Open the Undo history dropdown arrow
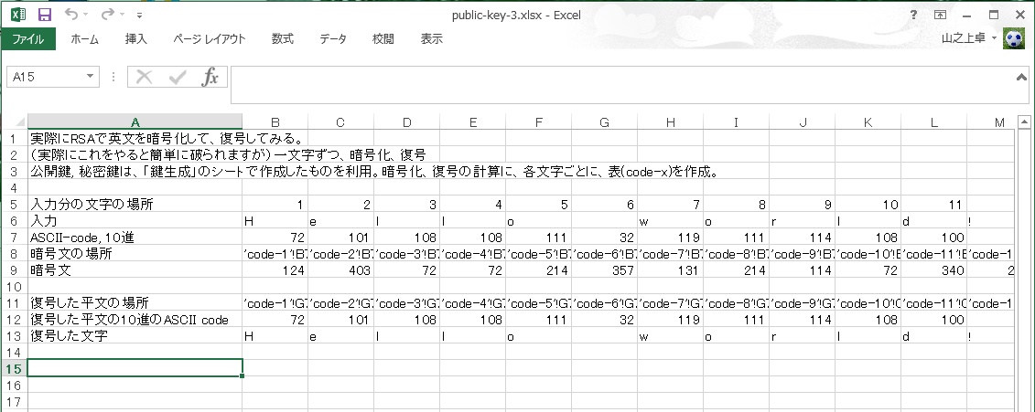This screenshot has width=1035, height=412. (x=86, y=16)
